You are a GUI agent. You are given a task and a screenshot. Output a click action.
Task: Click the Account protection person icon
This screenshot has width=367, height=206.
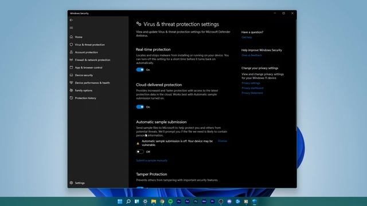coord(71,52)
